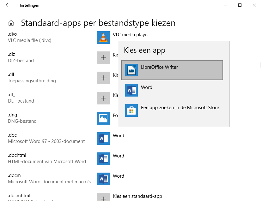Click the 'Word' label for .dochtml
Viewport: 262px width, 201px height.
pyautogui.click(x=119, y=156)
